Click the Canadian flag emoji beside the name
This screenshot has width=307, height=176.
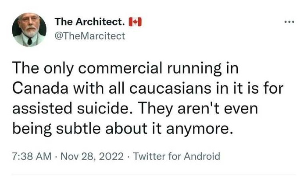coord(135,21)
